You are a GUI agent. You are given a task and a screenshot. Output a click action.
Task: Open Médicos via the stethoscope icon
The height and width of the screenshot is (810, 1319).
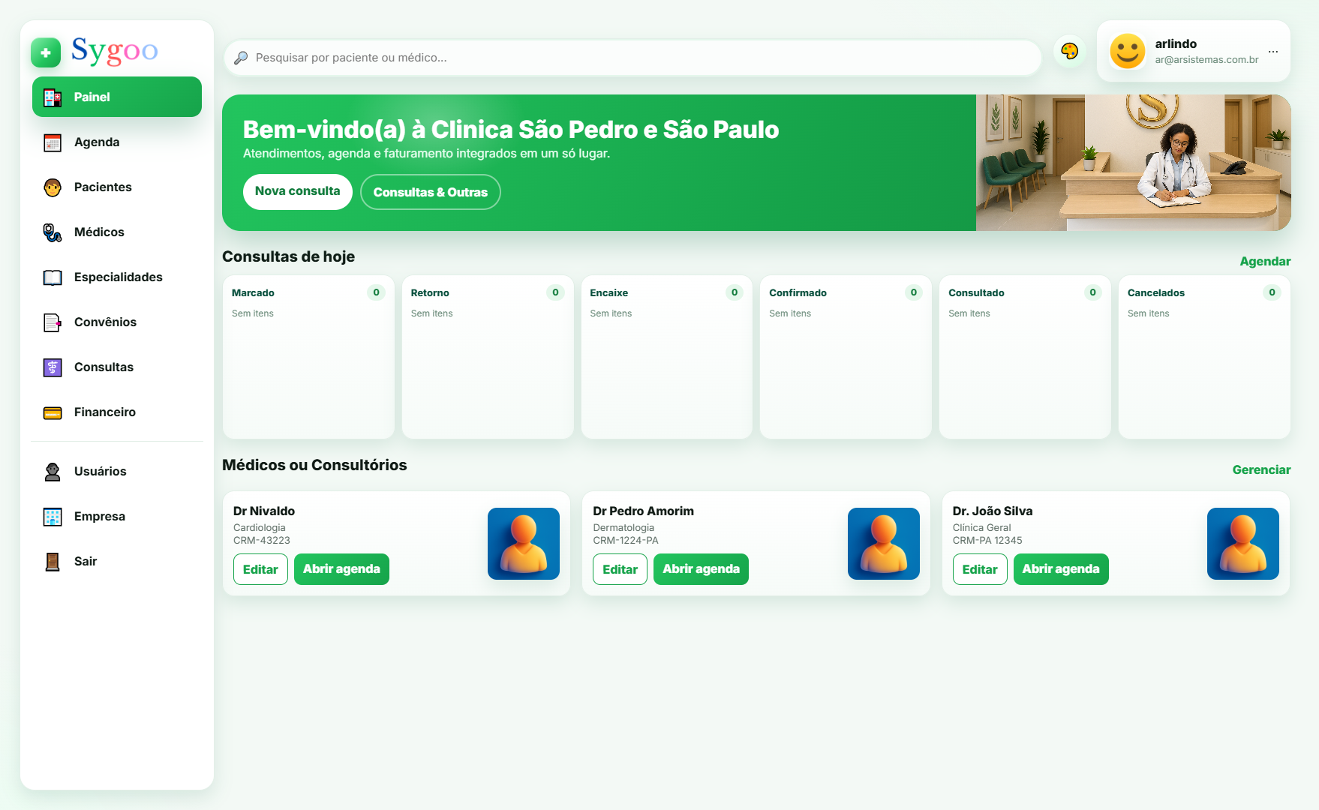[x=53, y=232]
